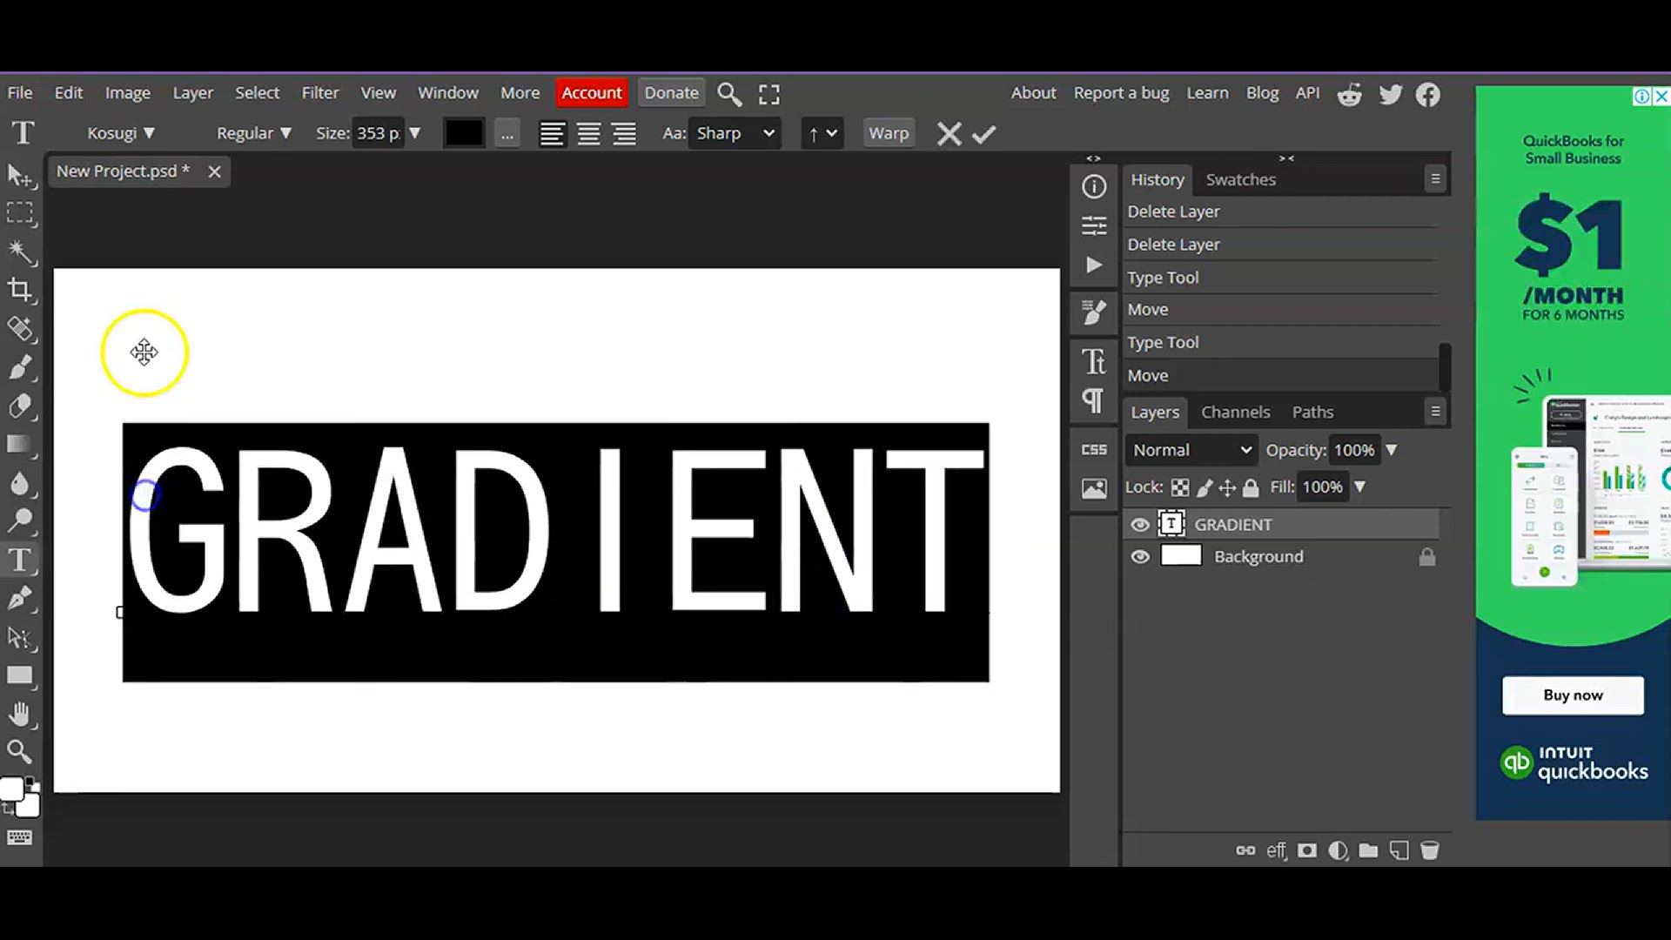Viewport: 1671px width, 940px height.
Task: Open the Paragraph panel icon
Action: [1094, 400]
